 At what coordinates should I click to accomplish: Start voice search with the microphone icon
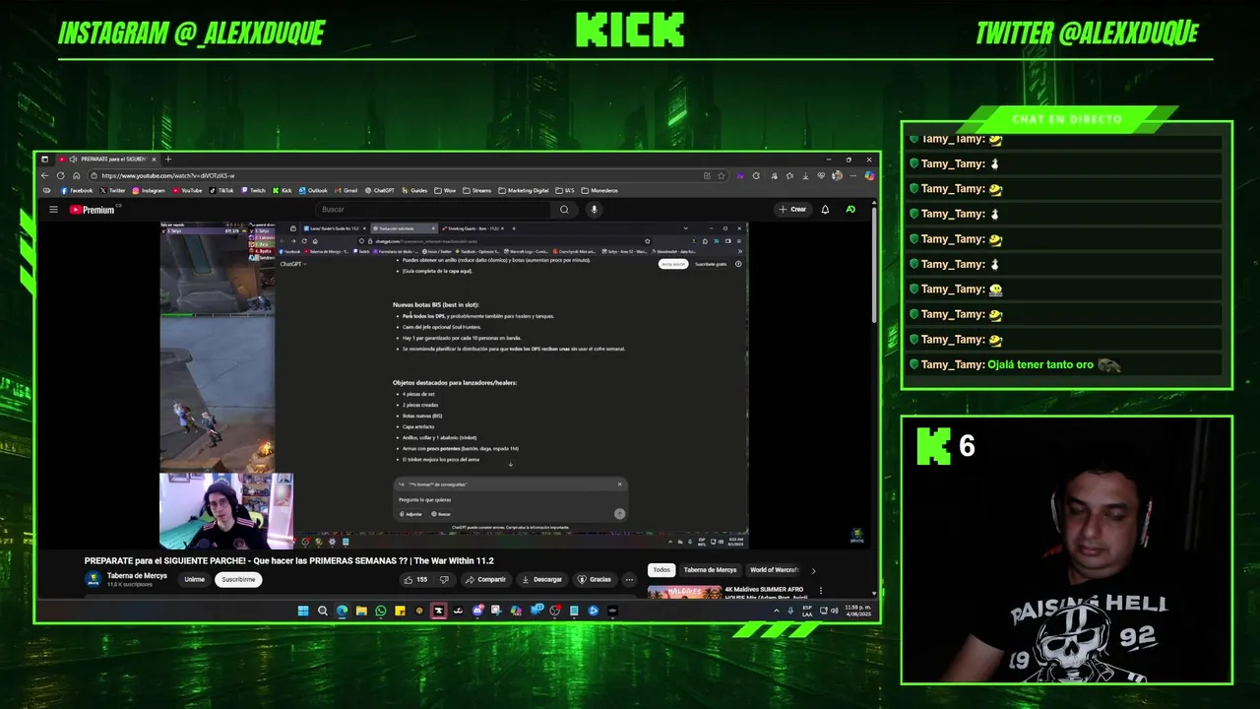(x=594, y=209)
